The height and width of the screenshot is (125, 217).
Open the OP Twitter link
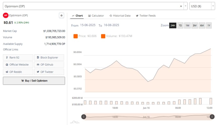[49, 72]
